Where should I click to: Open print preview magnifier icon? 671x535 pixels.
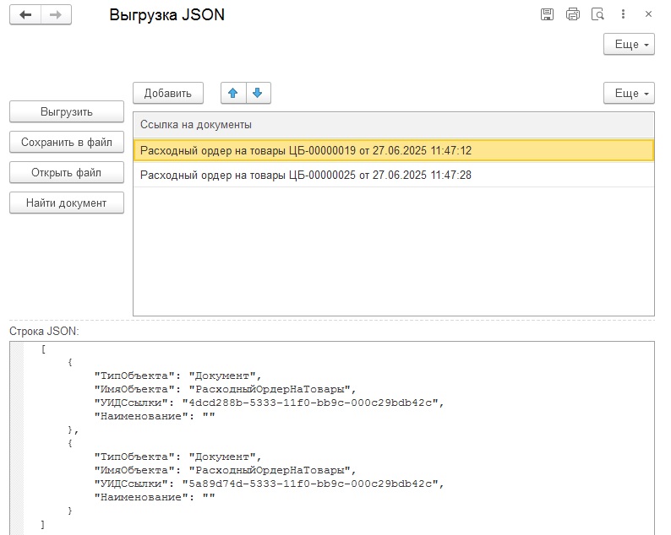597,14
